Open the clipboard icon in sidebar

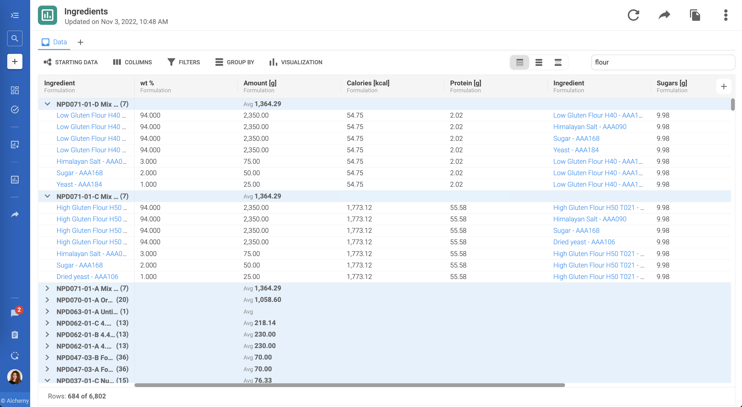click(15, 335)
